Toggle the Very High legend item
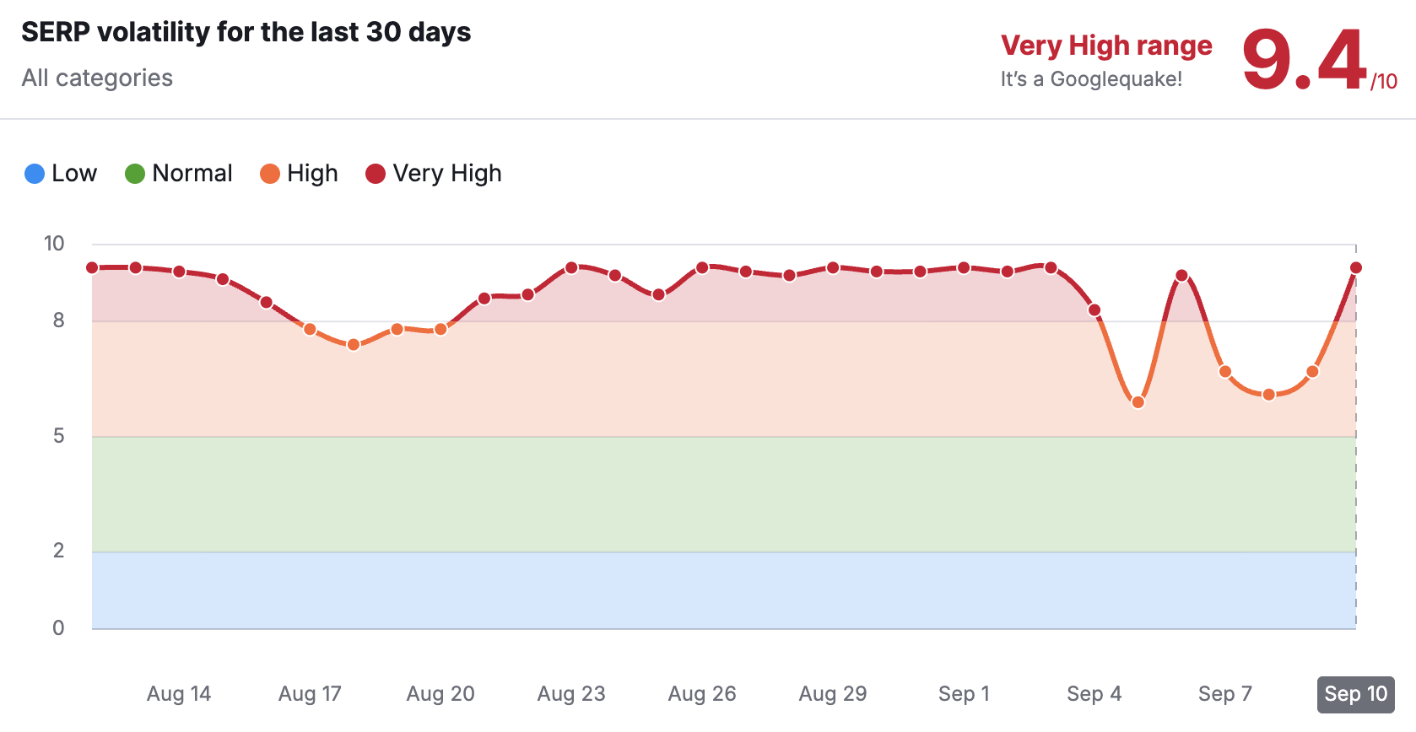1416x732 pixels. (434, 174)
